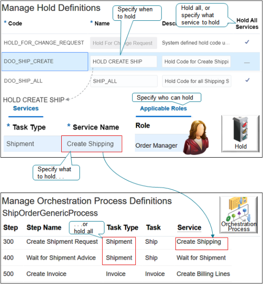The image size is (263, 284).
Task: Select the DOO_SHIP_ALL code row
Action: (23, 81)
